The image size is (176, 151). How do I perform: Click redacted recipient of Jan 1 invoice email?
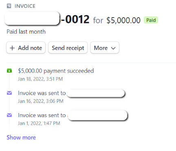(98, 115)
